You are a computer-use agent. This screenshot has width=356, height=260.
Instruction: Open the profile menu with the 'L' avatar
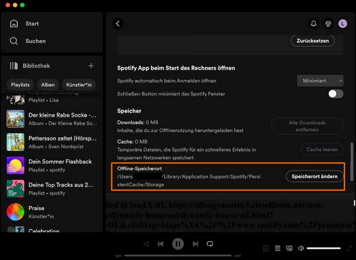pos(343,23)
